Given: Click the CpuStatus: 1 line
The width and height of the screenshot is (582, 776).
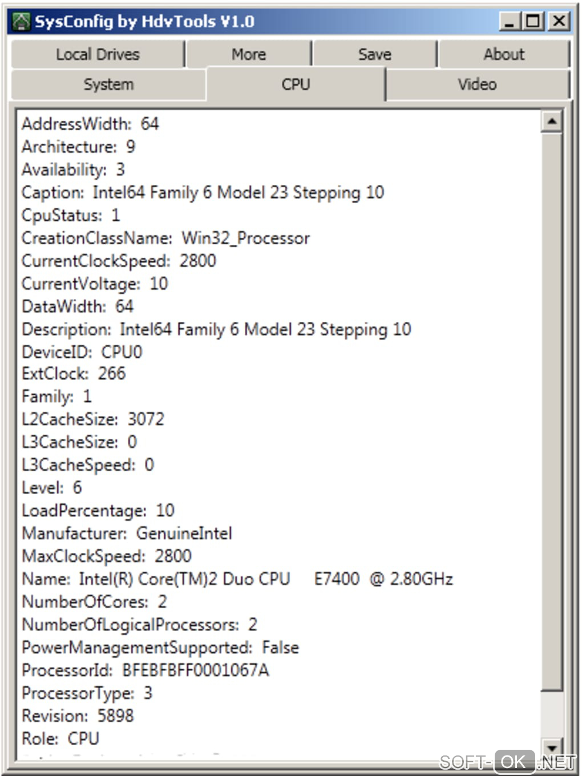Looking at the screenshot, I should (71, 215).
